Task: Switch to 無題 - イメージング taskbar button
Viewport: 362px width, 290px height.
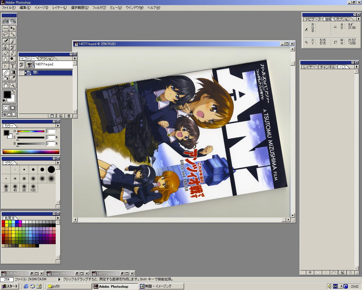Action: point(161,286)
